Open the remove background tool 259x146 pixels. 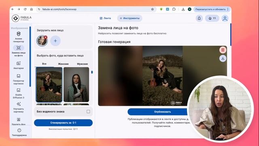tap(19, 121)
